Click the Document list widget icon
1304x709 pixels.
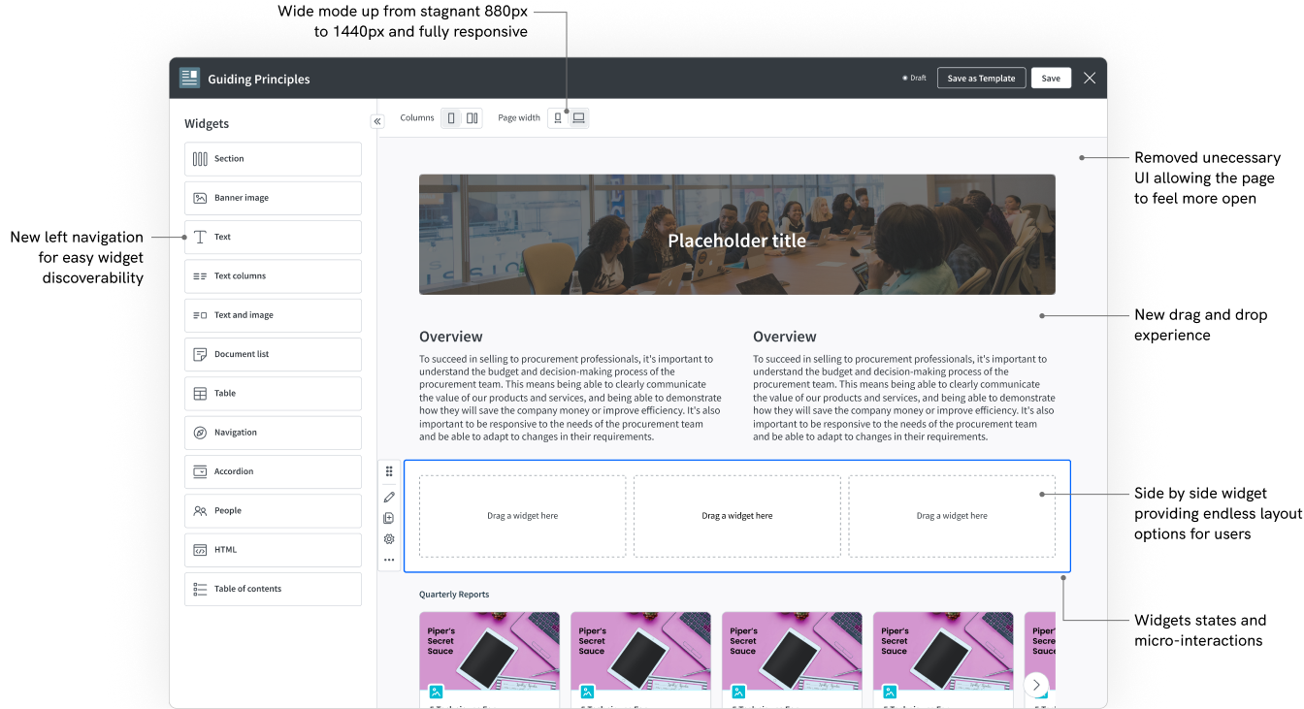pos(200,354)
